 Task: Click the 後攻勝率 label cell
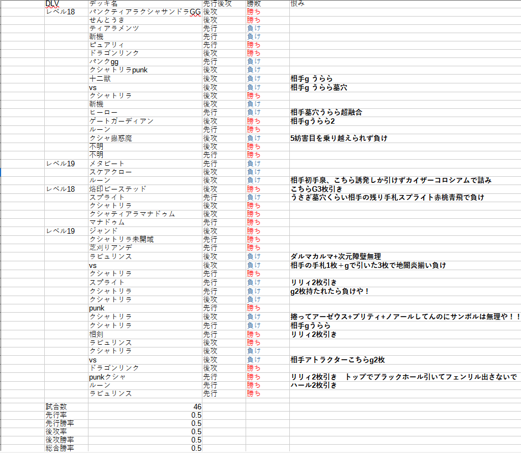[66, 440]
